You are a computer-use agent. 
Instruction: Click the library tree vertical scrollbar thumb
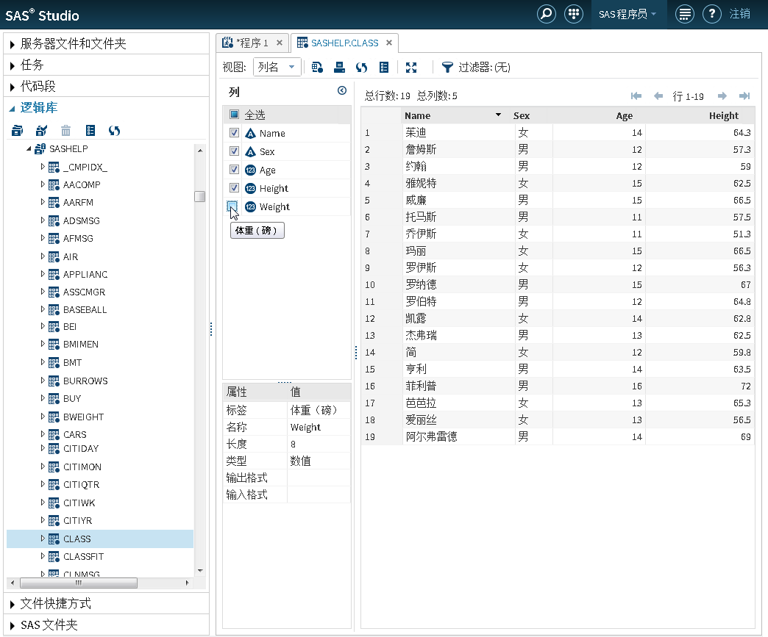pos(199,196)
